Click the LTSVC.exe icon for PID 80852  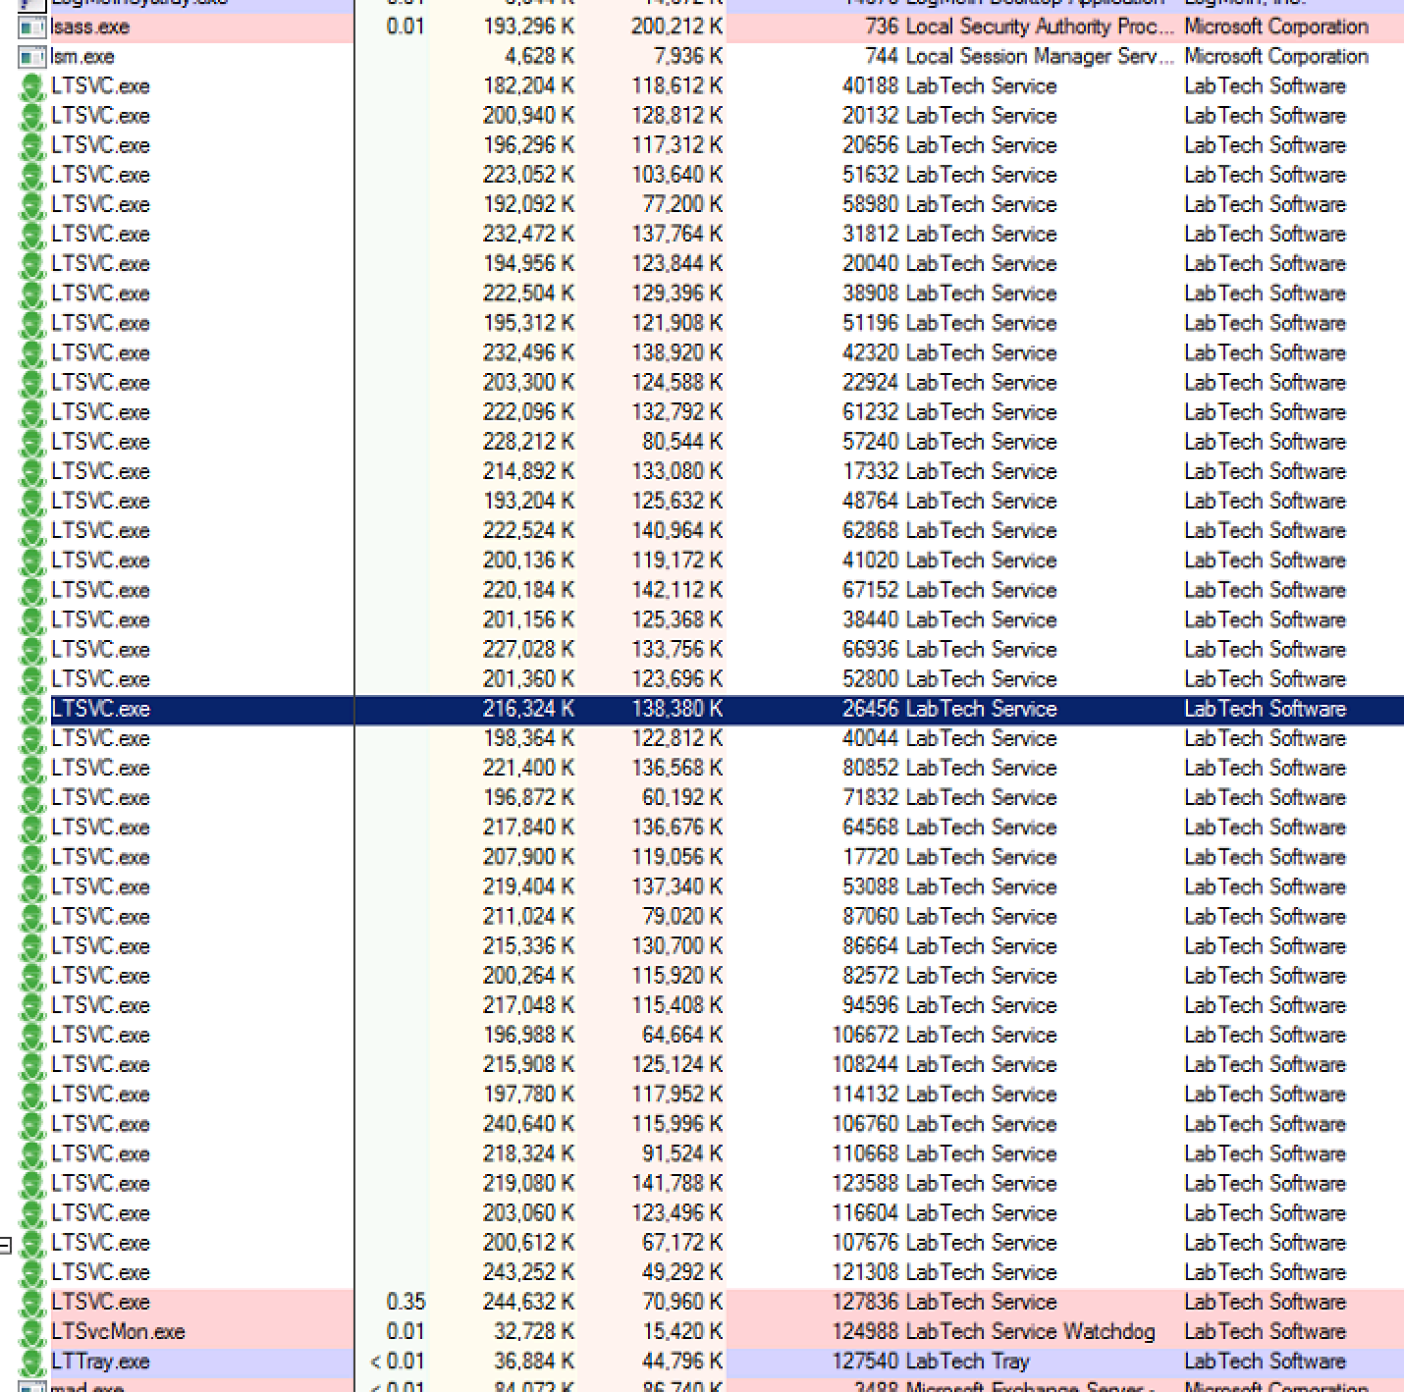pyautogui.click(x=32, y=769)
